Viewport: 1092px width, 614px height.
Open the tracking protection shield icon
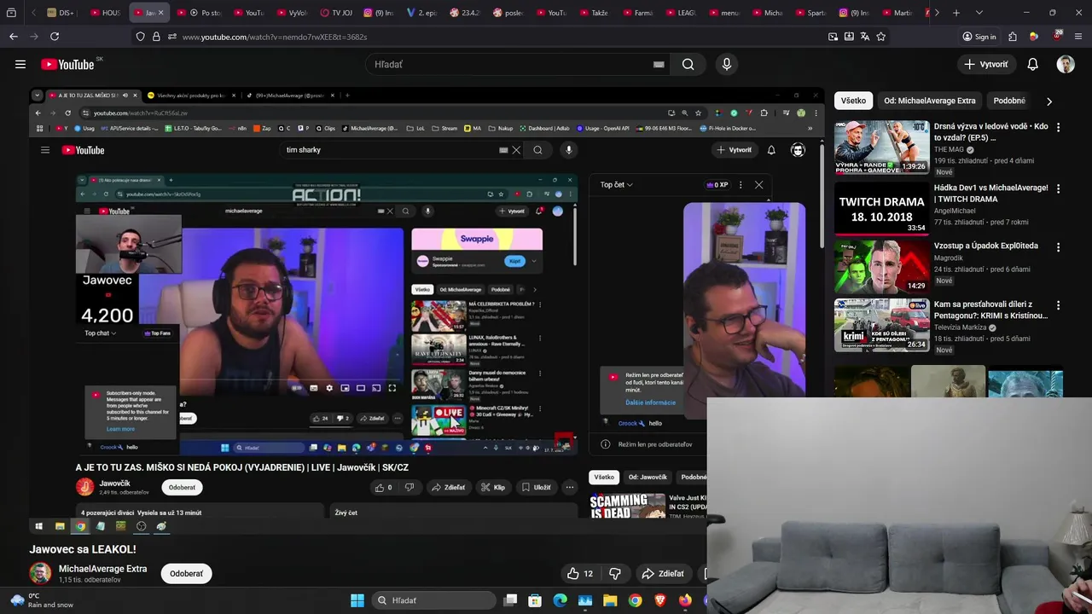coord(141,37)
